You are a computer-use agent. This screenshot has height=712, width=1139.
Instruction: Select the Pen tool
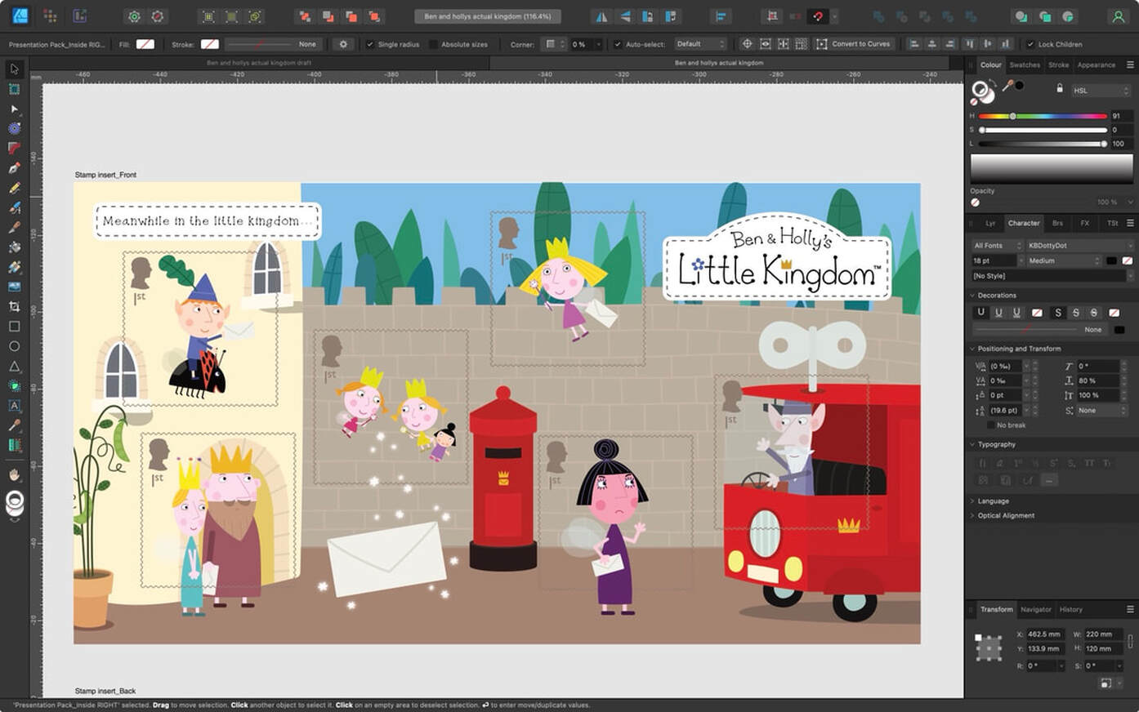(x=14, y=168)
